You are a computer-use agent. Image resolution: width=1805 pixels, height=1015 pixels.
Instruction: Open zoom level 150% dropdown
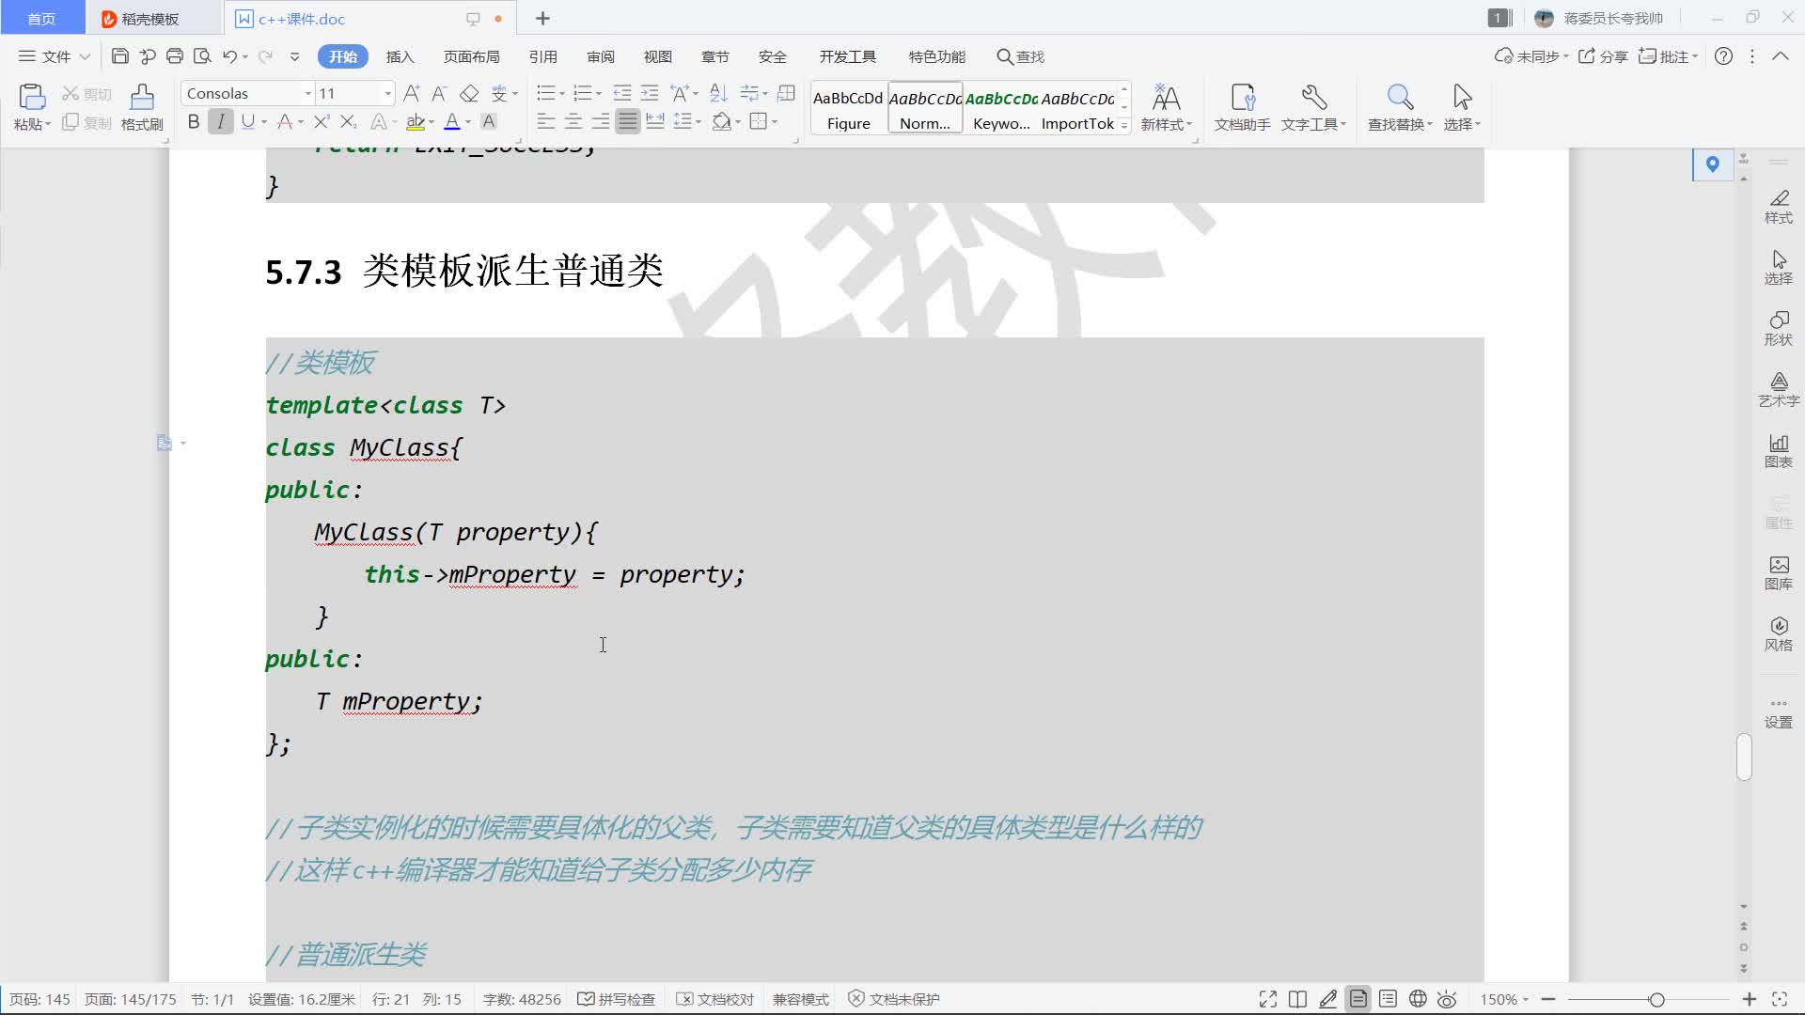point(1504,999)
